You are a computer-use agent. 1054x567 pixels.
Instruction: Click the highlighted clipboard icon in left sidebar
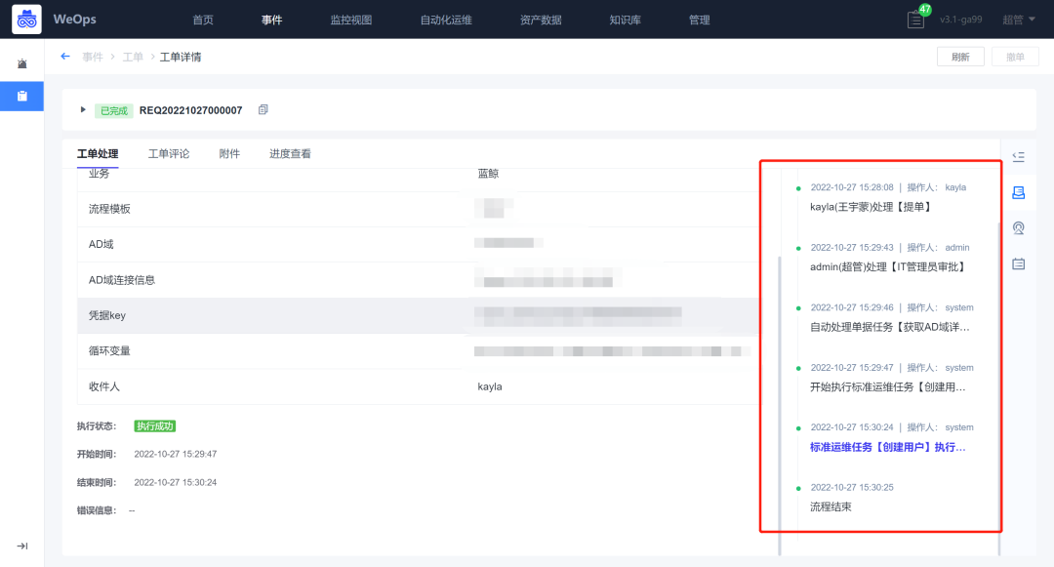coord(21,96)
